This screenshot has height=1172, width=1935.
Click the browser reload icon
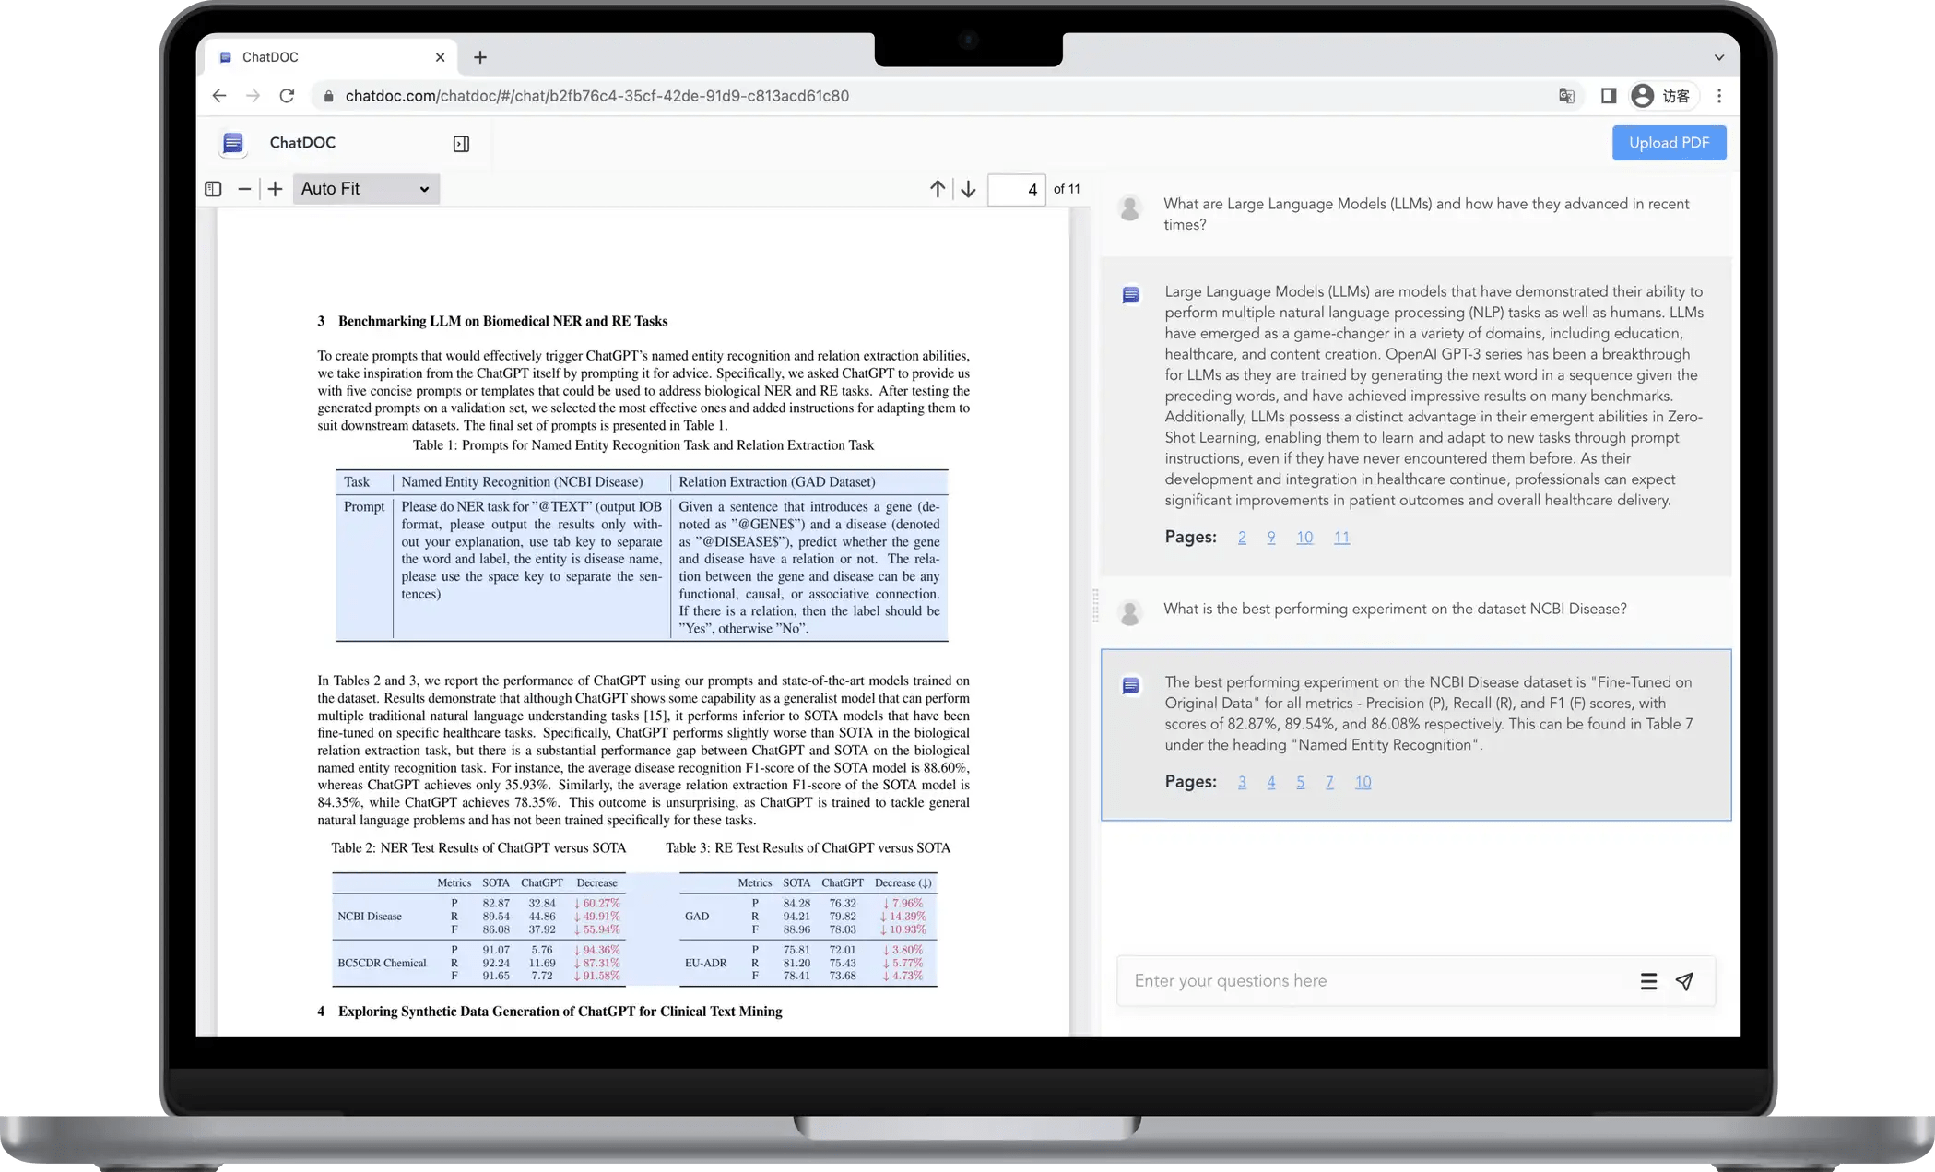tap(287, 96)
